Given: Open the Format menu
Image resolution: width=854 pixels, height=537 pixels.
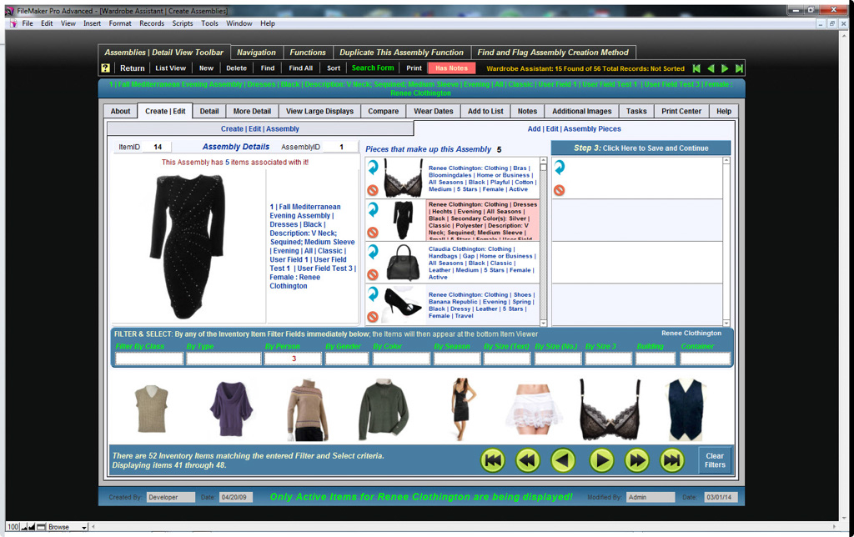Looking at the screenshot, I should (x=120, y=23).
